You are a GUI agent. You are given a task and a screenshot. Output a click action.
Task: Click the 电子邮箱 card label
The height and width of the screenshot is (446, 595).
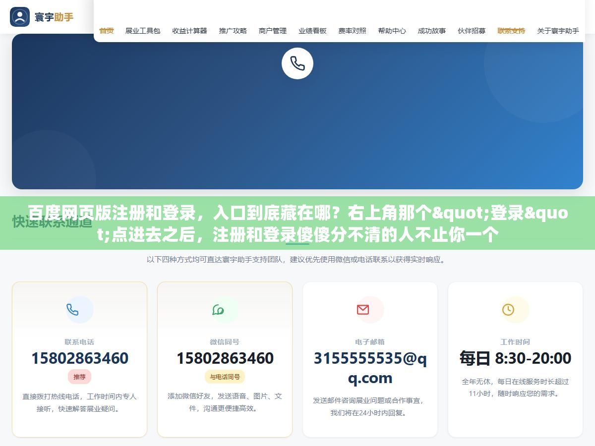370,342
